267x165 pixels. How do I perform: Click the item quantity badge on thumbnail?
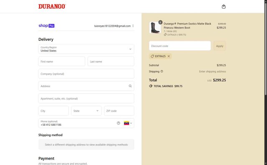pyautogui.click(x=160, y=22)
